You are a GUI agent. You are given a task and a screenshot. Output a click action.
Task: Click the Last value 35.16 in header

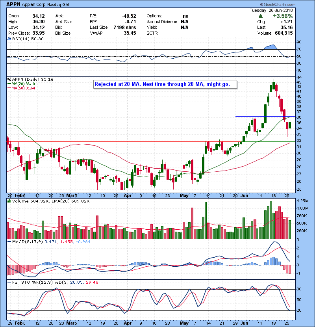coord(287,27)
